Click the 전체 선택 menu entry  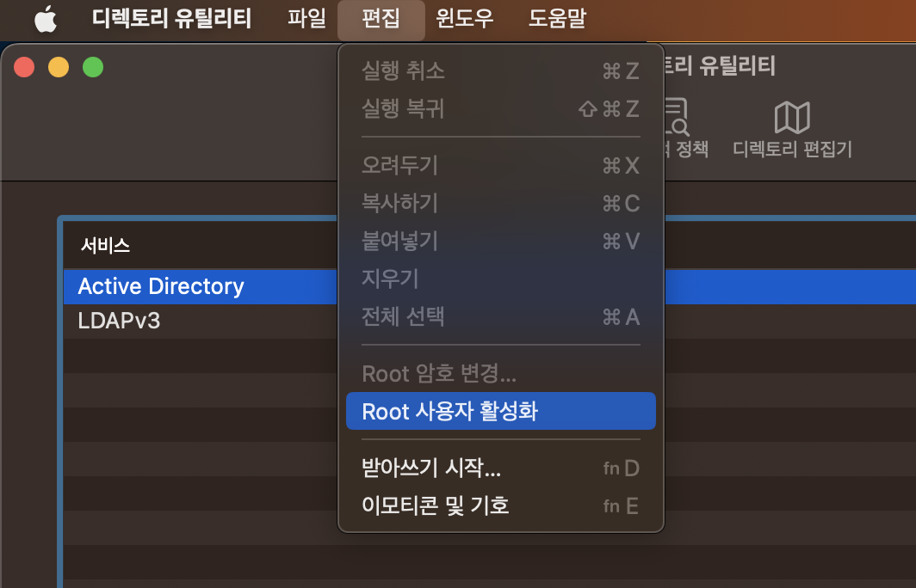[x=501, y=316]
